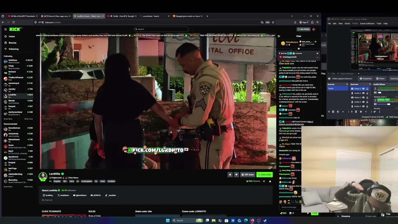The width and height of the screenshot is (398, 224).
Task: Hide the first Video Capture source eye
Action: click(363, 89)
